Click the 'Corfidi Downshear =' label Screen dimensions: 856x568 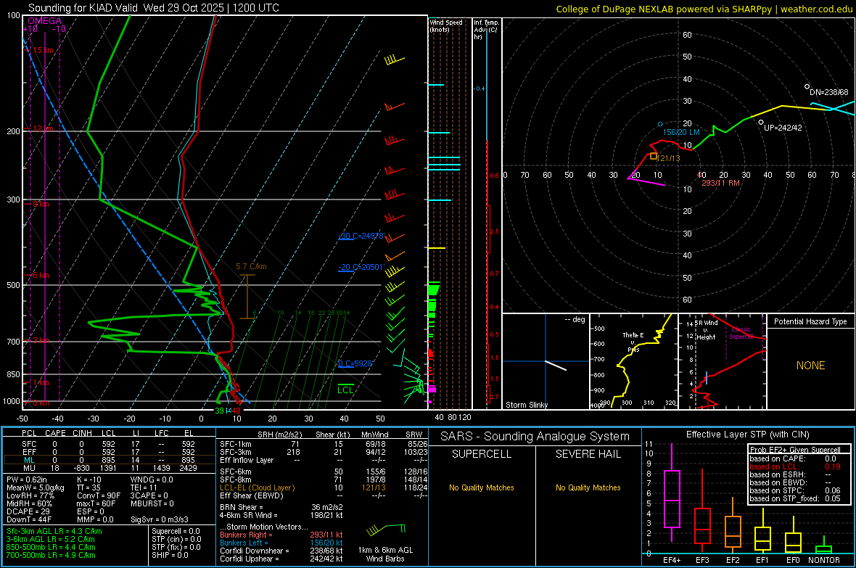255,551
